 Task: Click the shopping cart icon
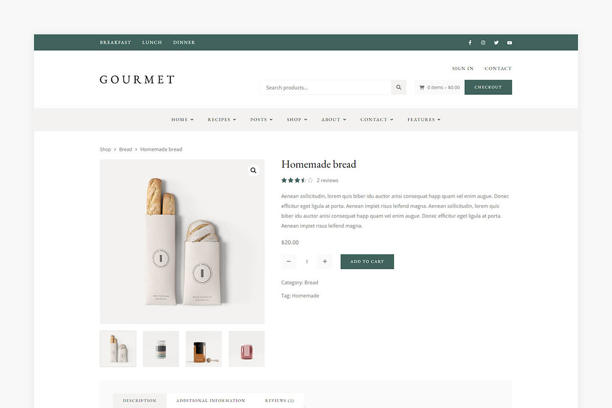(422, 87)
